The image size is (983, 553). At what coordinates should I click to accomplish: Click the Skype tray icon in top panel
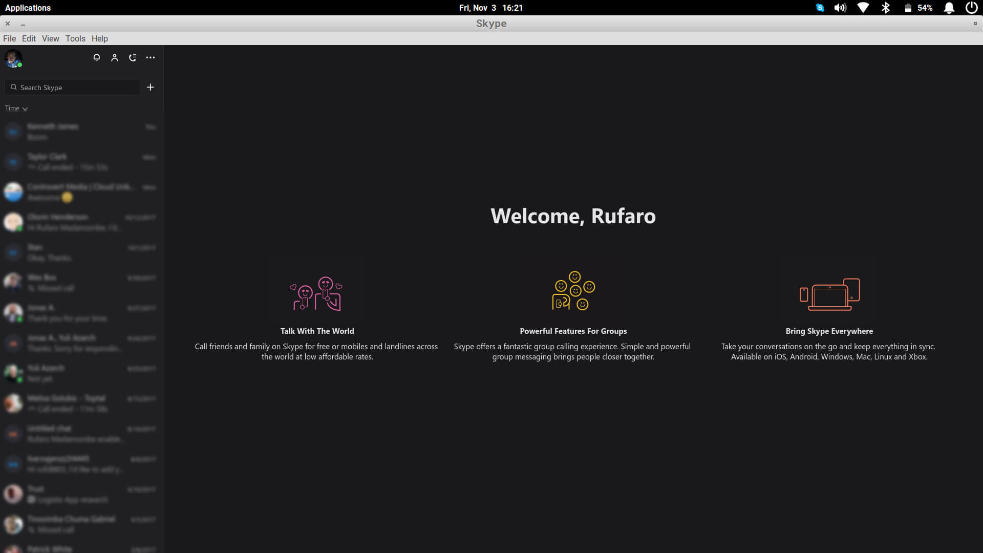point(820,8)
